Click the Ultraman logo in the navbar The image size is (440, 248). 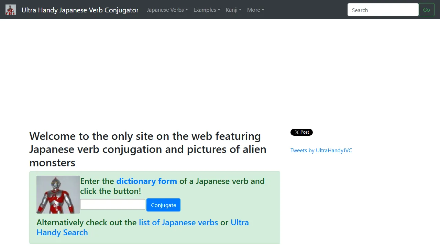(x=10, y=10)
